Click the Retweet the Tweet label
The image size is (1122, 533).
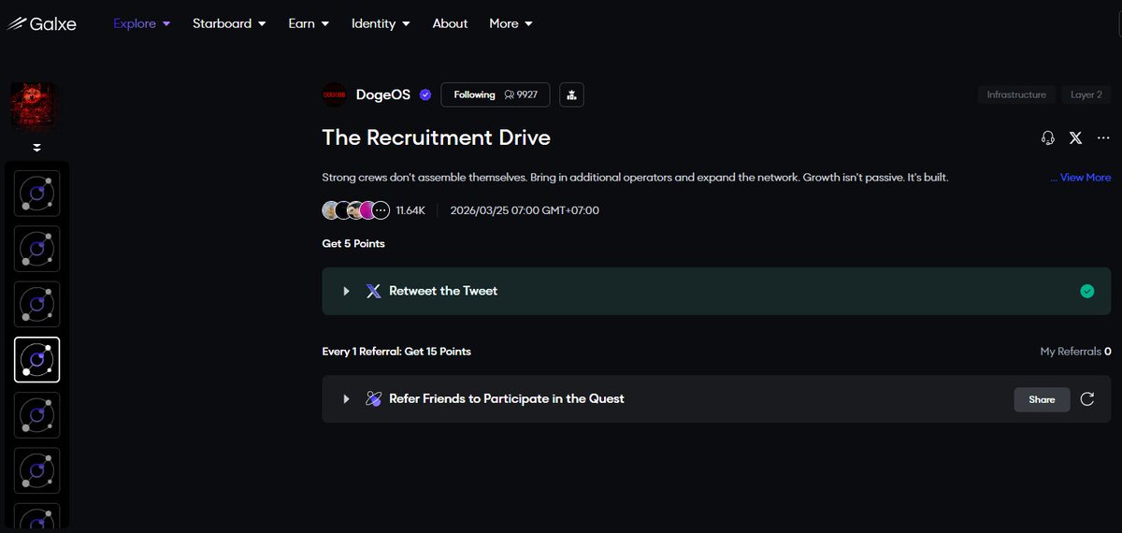[x=443, y=291]
